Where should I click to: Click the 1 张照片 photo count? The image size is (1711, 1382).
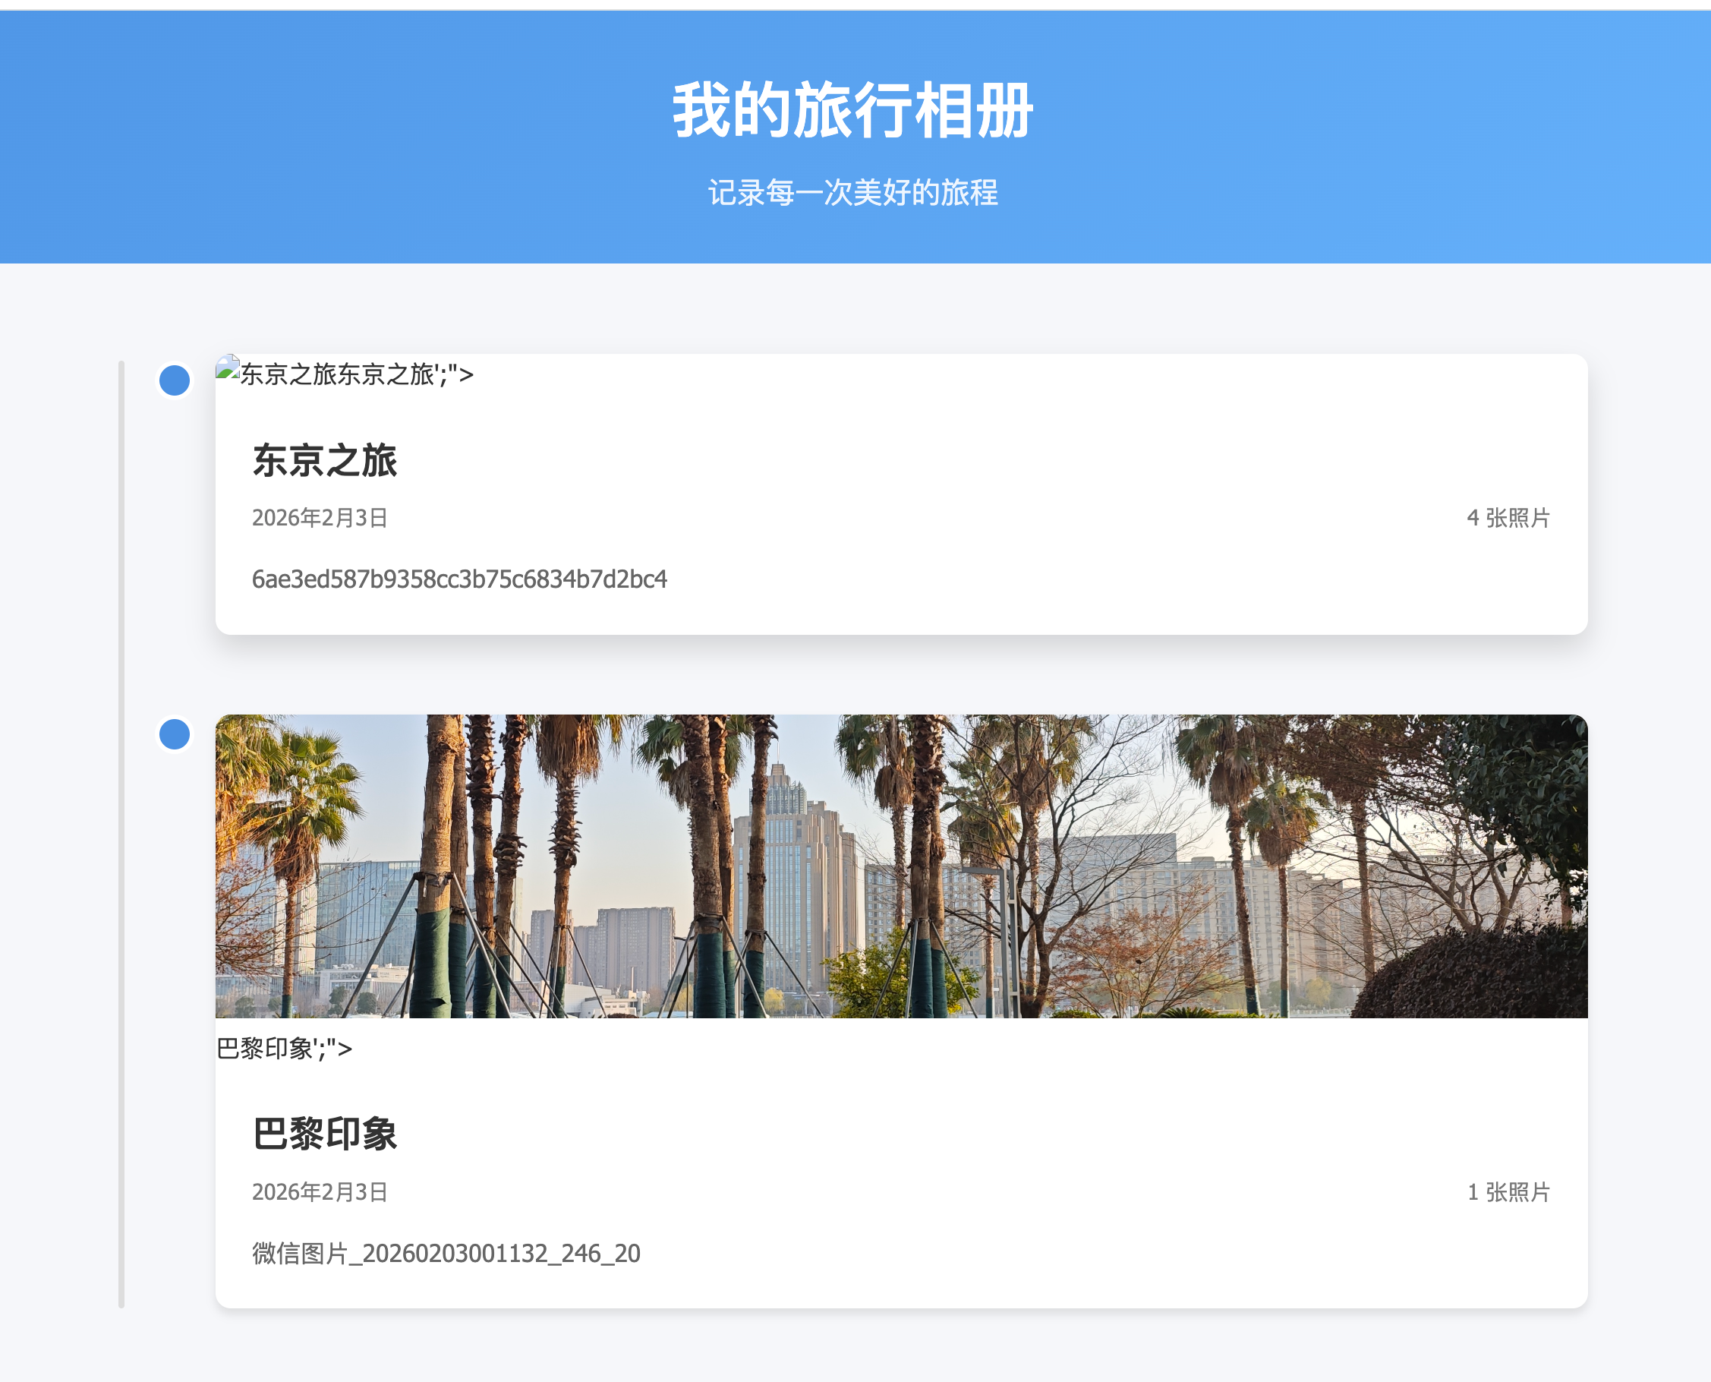click(x=1508, y=1191)
